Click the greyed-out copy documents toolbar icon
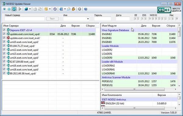The height and width of the screenshot is (116, 183). (40, 9)
